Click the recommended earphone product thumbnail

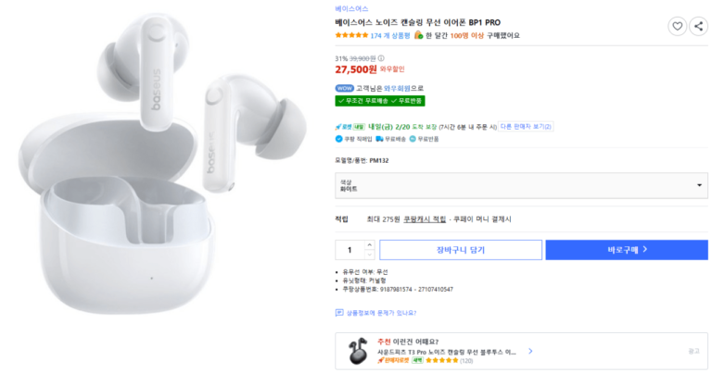358,351
